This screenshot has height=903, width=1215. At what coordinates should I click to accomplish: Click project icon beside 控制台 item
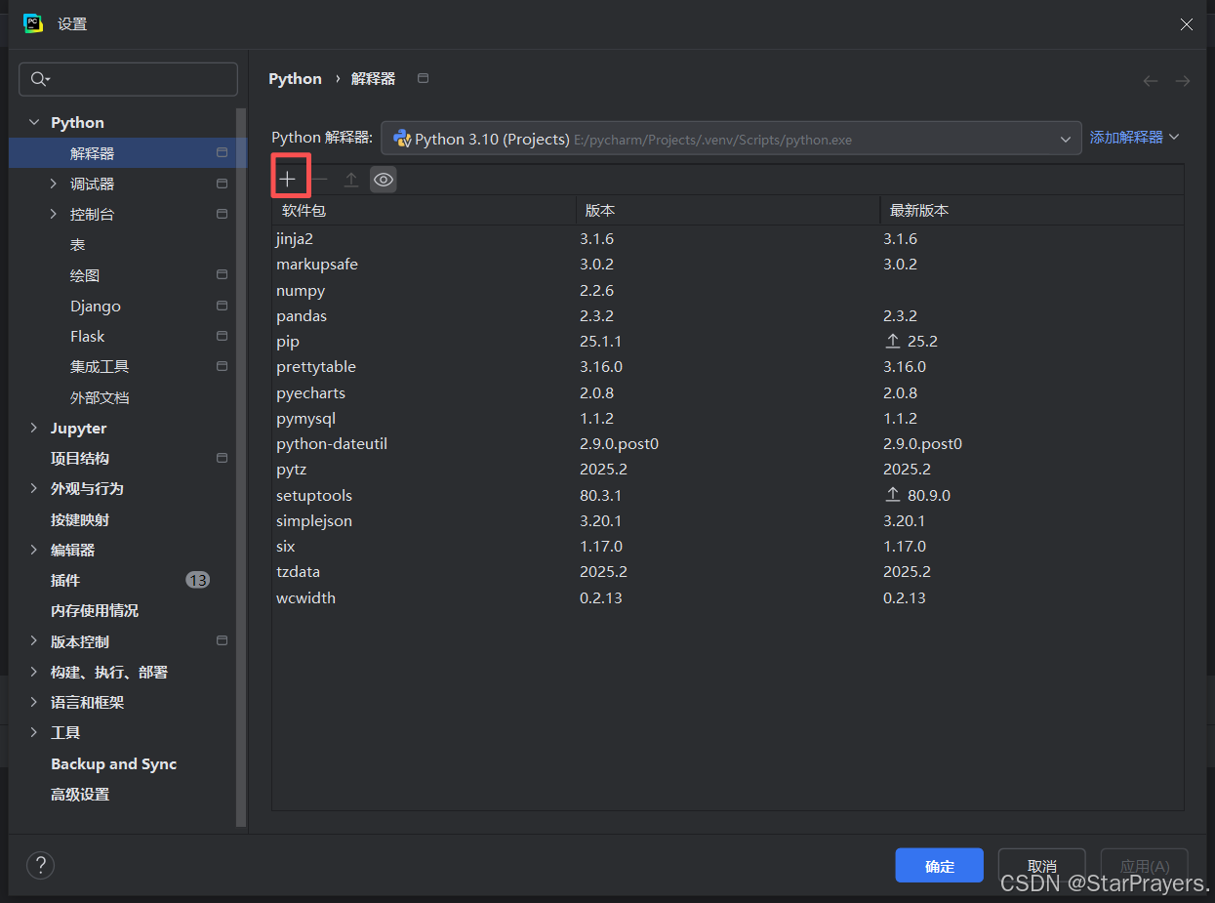pos(222,214)
